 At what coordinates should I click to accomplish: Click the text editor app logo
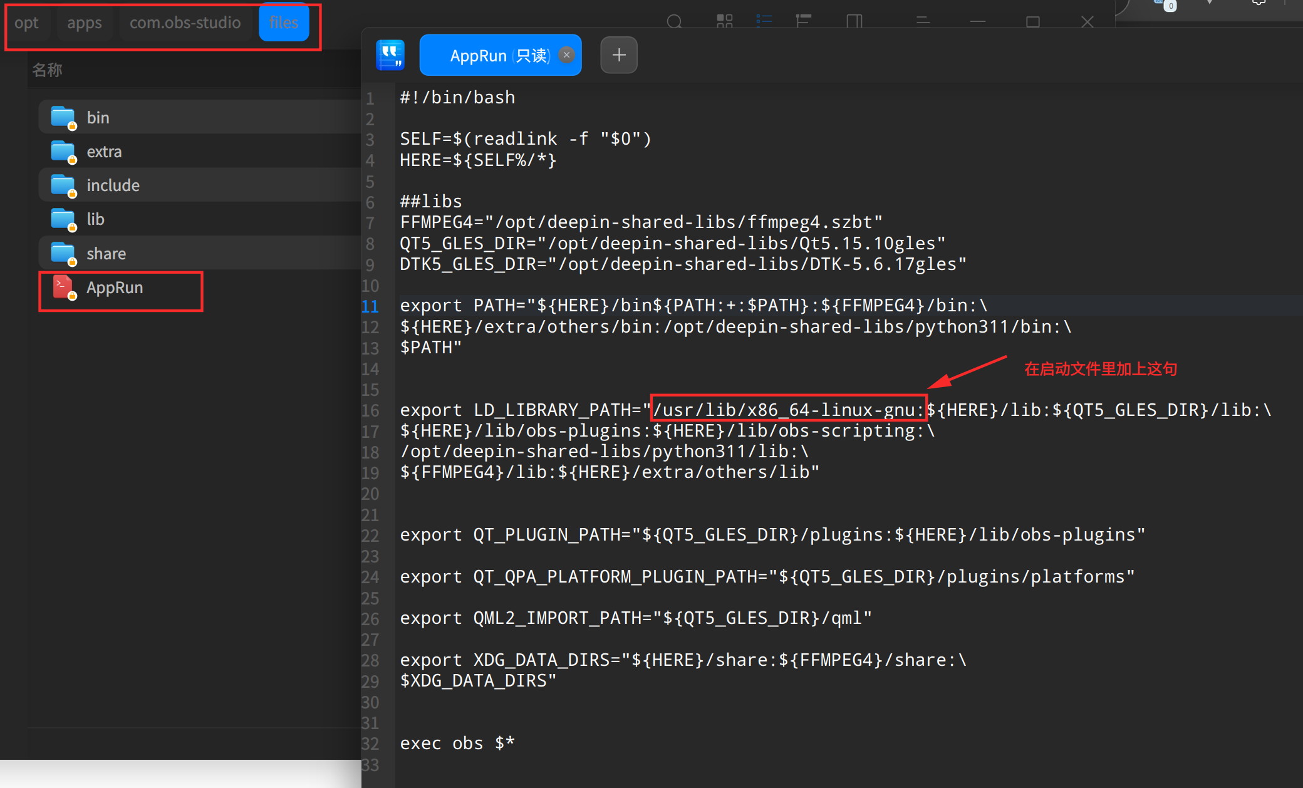[x=390, y=55]
